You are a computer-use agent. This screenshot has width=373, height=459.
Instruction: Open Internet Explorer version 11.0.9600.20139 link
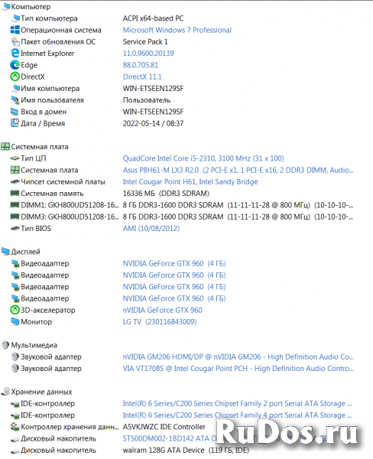click(x=148, y=54)
